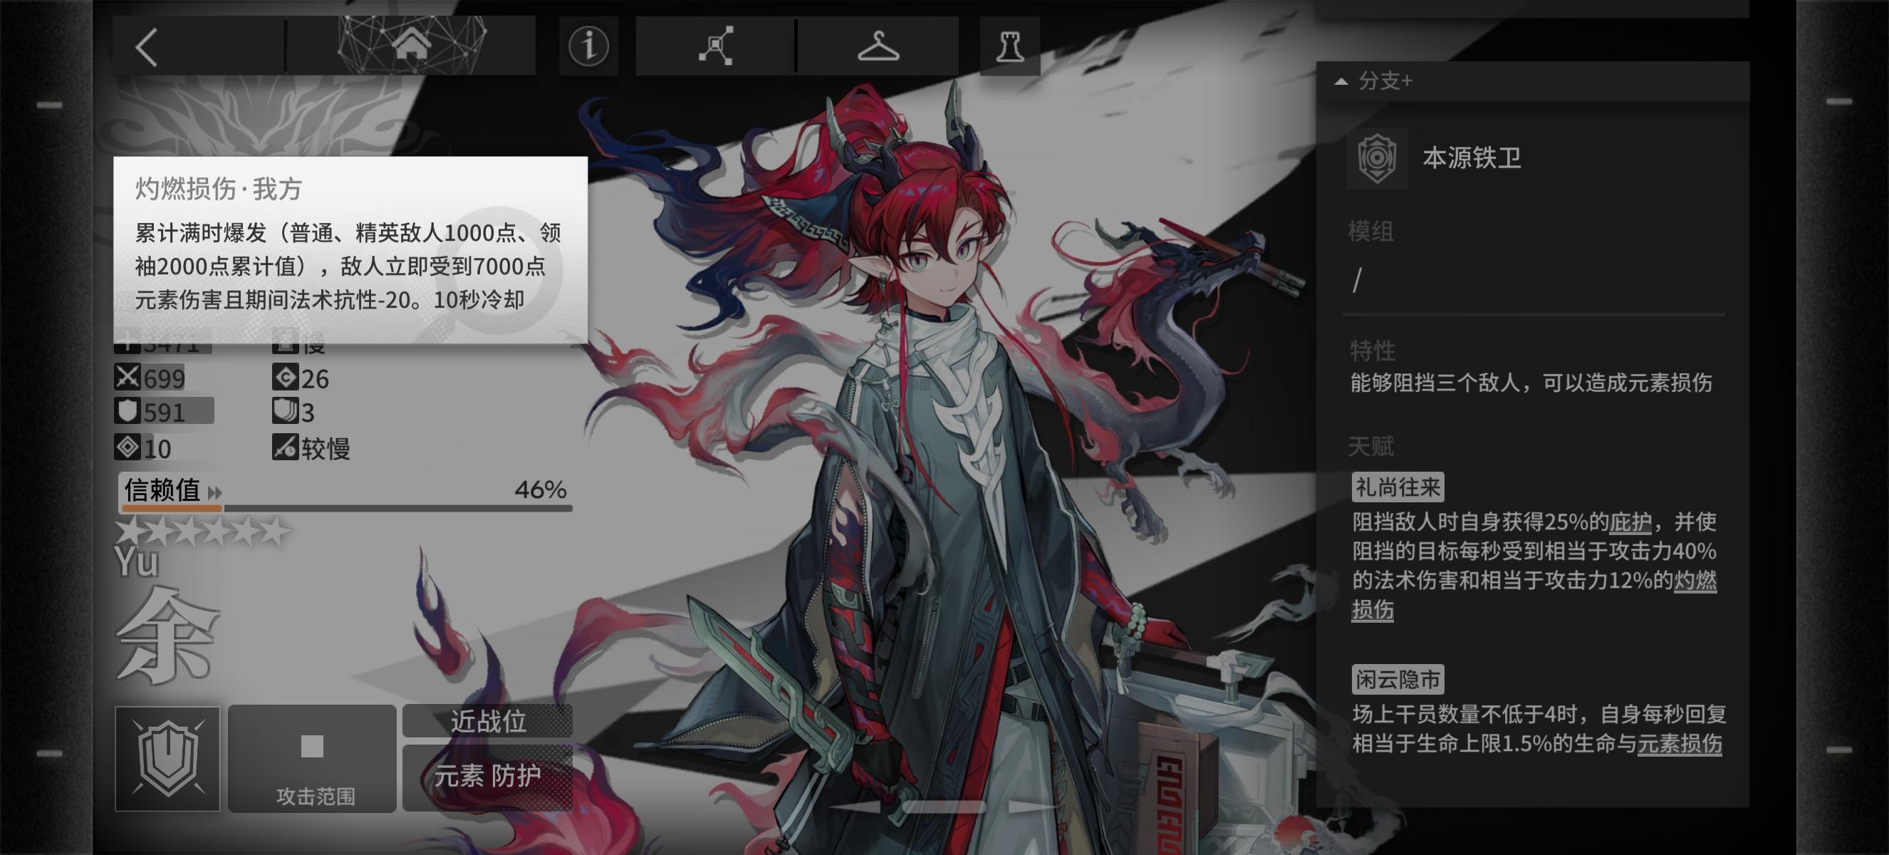The height and width of the screenshot is (855, 1889).
Task: Open the underlined 灼燃损伤 keyword link
Action: (x=1695, y=581)
